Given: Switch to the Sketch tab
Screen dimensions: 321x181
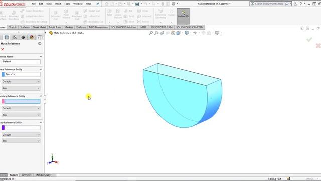Looking at the screenshot, I should pos(13,27).
